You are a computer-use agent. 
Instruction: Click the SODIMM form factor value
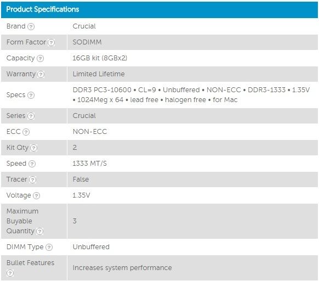[x=87, y=42]
